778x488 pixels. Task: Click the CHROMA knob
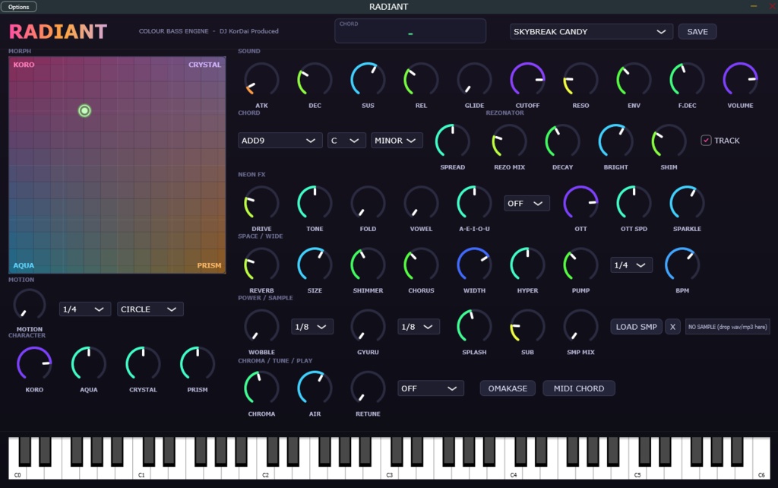261,388
